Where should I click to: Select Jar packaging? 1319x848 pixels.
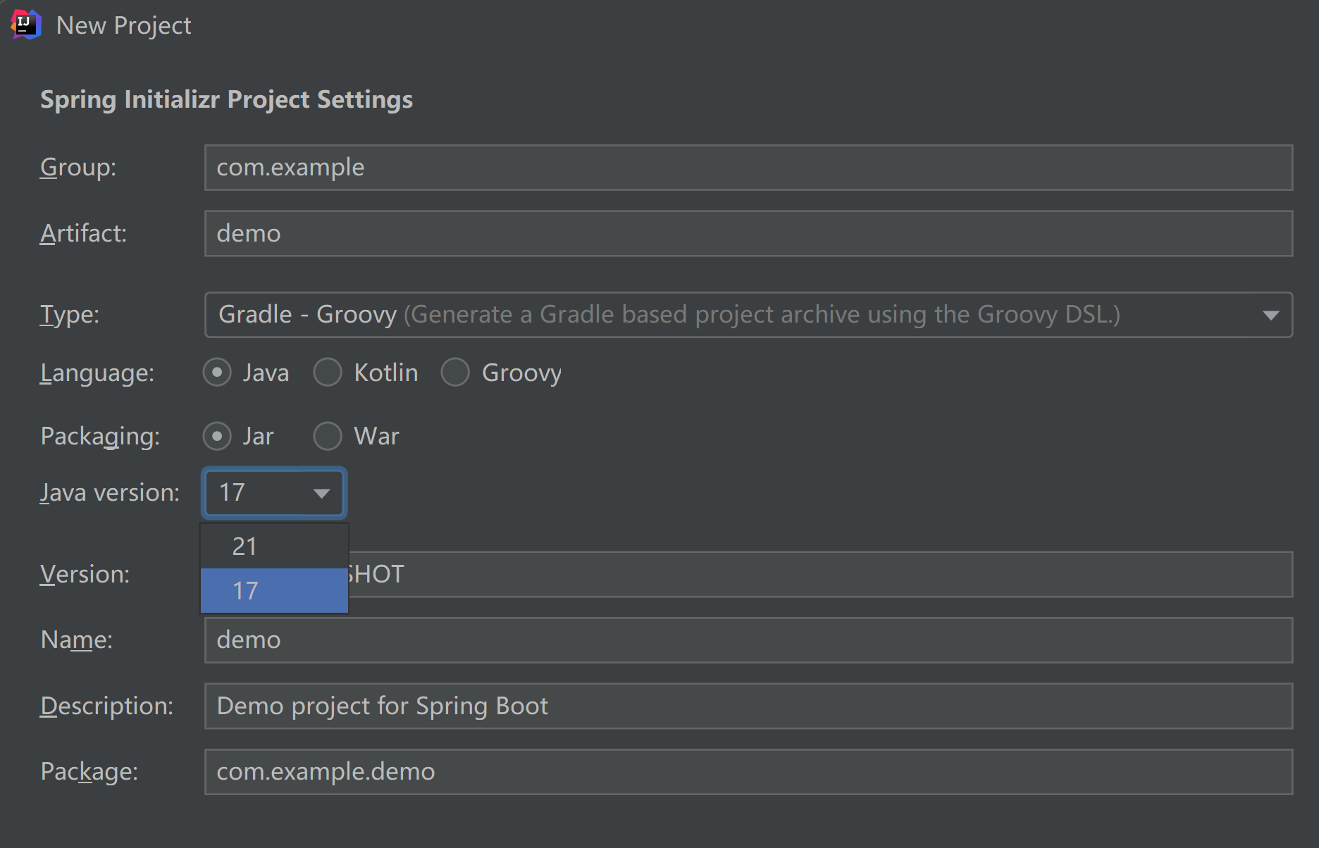click(217, 436)
